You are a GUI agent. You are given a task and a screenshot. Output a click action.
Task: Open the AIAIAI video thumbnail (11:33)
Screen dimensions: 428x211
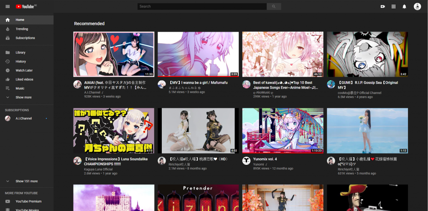[114, 55]
